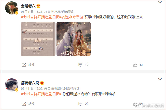This screenshot has width=166, height=110.
Task: Click crown membership badge beside 全是老六
Action: pos(38,6)
